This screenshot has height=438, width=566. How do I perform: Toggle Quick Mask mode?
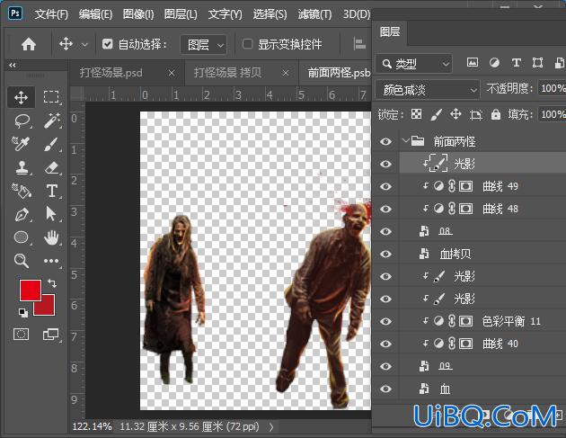point(21,334)
